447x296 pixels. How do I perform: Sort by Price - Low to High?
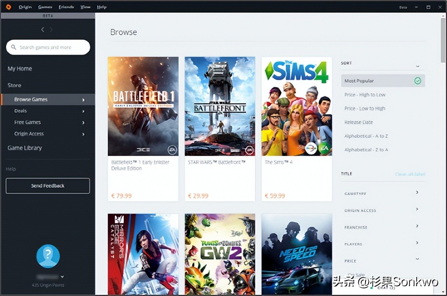coord(365,108)
